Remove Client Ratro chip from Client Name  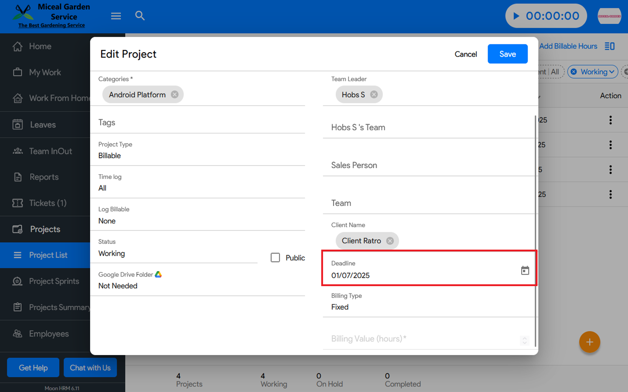(x=390, y=241)
